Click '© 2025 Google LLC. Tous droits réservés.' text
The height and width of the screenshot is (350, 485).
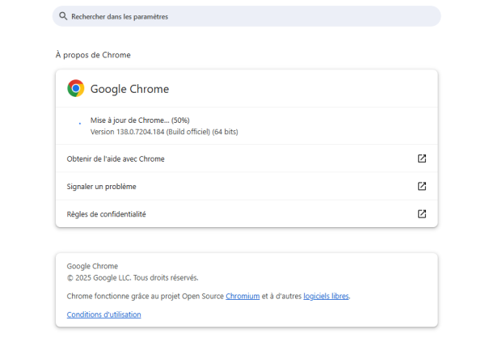(x=133, y=278)
